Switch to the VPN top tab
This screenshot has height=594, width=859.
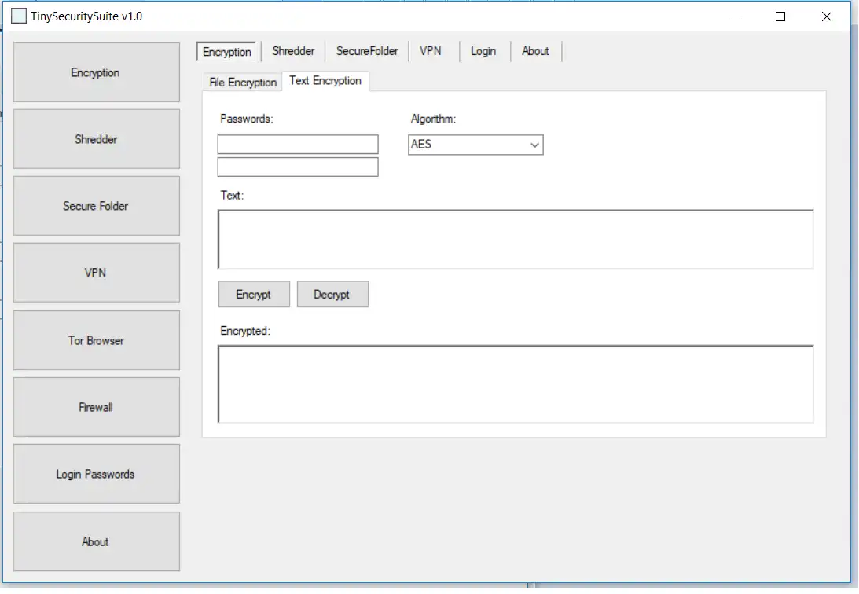[x=431, y=51]
